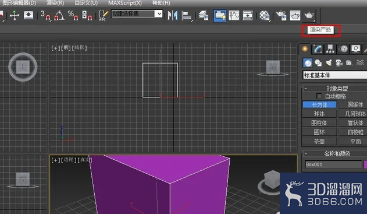Screen dimensions: 367x214
Task: Open Schematic View icon
Action: click(x=248, y=16)
